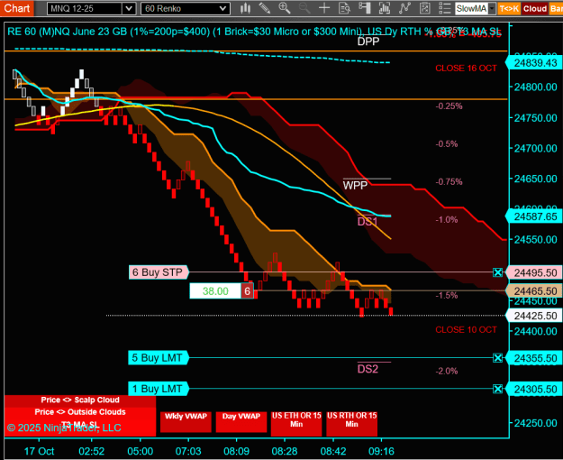Image resolution: width=563 pixels, height=460 pixels.
Task: Click the 24355.50 limit price tag
Action: [534, 358]
